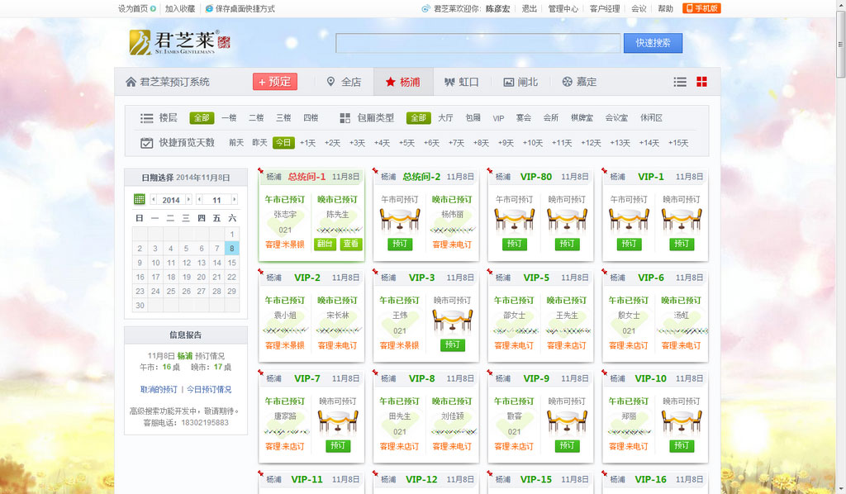Select date 30 in calendar
The width and height of the screenshot is (846, 494).
(140, 306)
